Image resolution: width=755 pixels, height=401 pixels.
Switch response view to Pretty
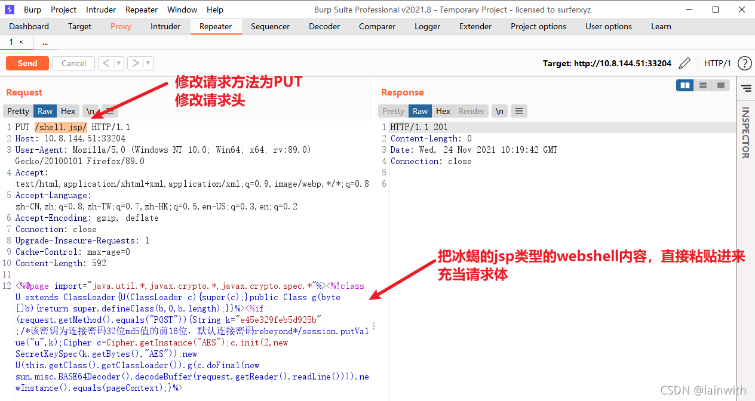point(393,111)
